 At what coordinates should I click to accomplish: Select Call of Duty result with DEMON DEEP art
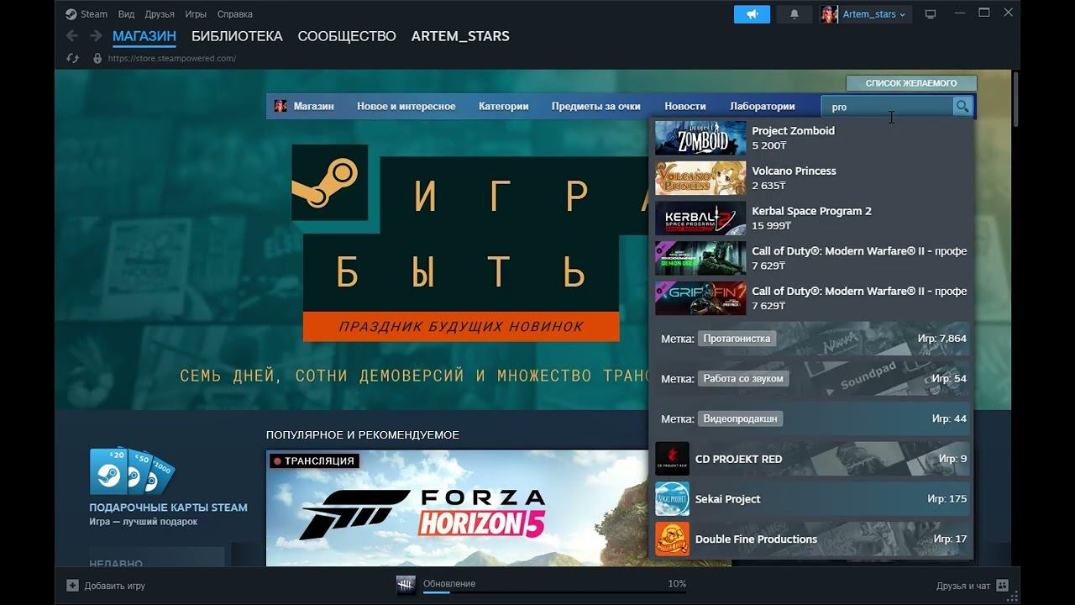click(811, 258)
